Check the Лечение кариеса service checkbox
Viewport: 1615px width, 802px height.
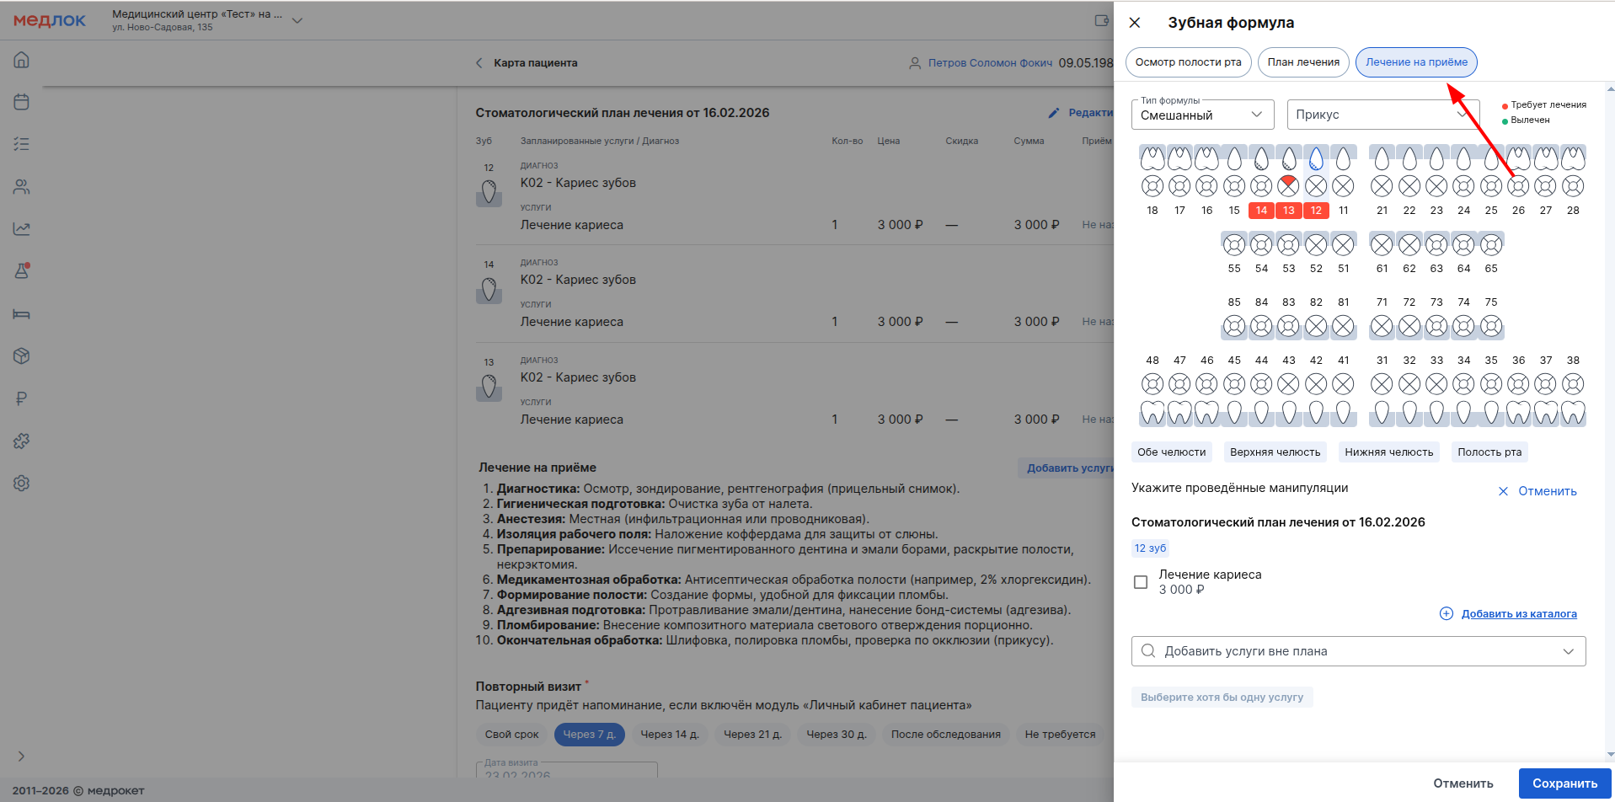point(1141,582)
